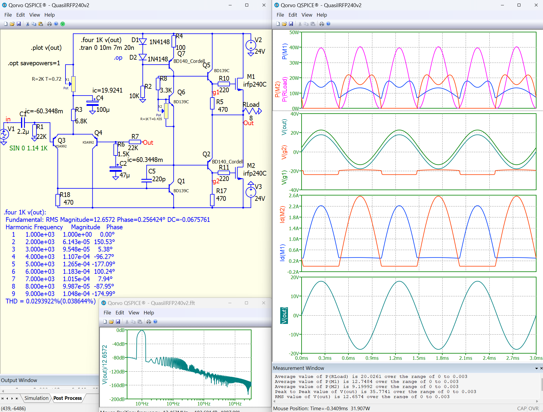Click V(g1) trace label in voltage plot

coord(284,177)
